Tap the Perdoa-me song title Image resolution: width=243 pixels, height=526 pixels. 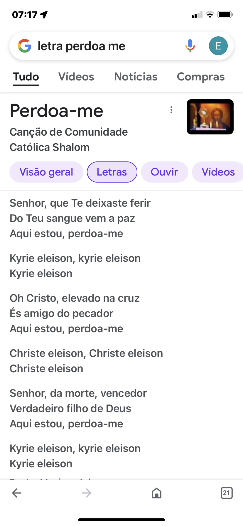pos(57,111)
